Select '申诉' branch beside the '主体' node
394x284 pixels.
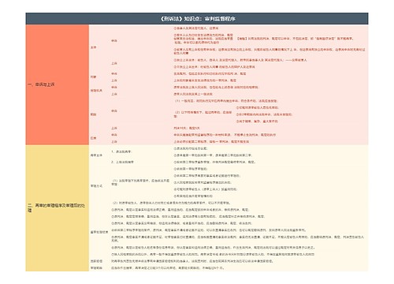[114, 41]
